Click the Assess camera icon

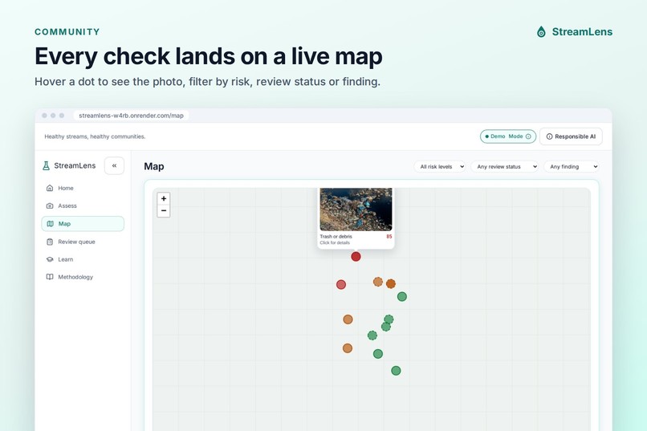50,205
